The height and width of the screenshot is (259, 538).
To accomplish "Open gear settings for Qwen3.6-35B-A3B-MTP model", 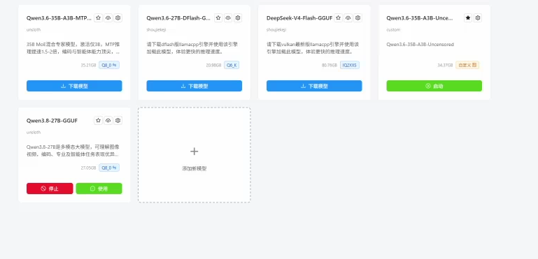I will click(118, 18).
